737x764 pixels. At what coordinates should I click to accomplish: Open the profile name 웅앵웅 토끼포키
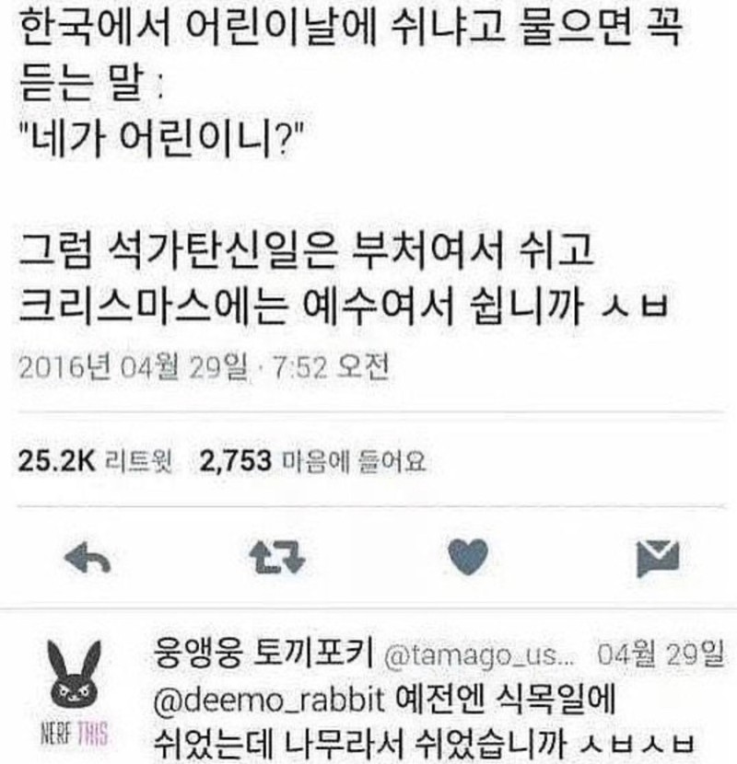click(263, 653)
